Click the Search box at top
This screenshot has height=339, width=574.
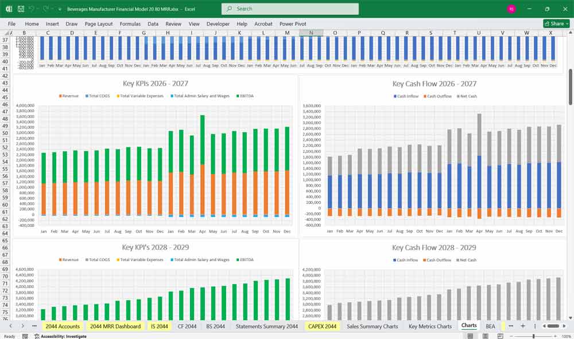[289, 9]
